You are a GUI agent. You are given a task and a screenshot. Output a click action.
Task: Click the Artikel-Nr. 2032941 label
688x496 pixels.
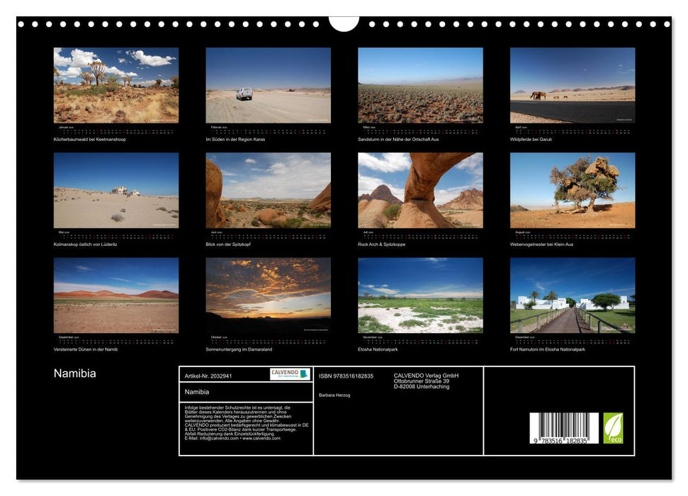point(209,376)
